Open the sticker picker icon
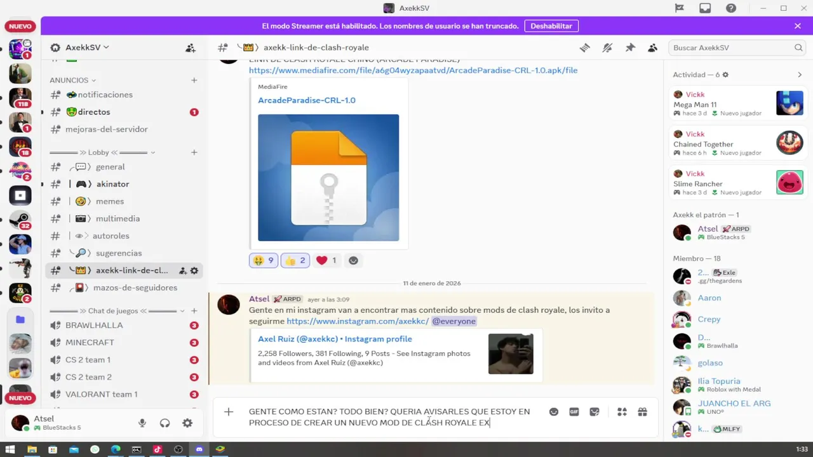Image resolution: width=813 pixels, height=457 pixels. pos(595,412)
